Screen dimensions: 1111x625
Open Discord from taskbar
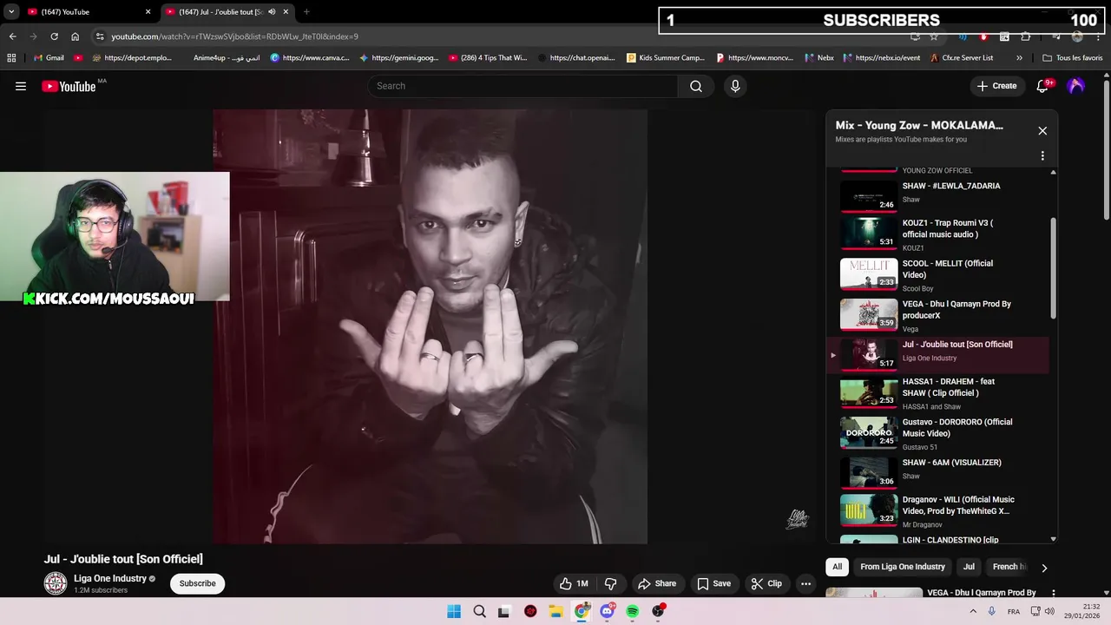(607, 611)
